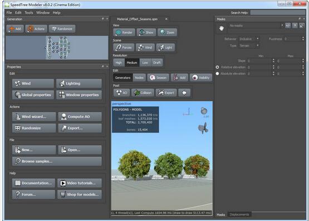Open the Tools menu
Screen dimensions: 309x221
point(29,13)
